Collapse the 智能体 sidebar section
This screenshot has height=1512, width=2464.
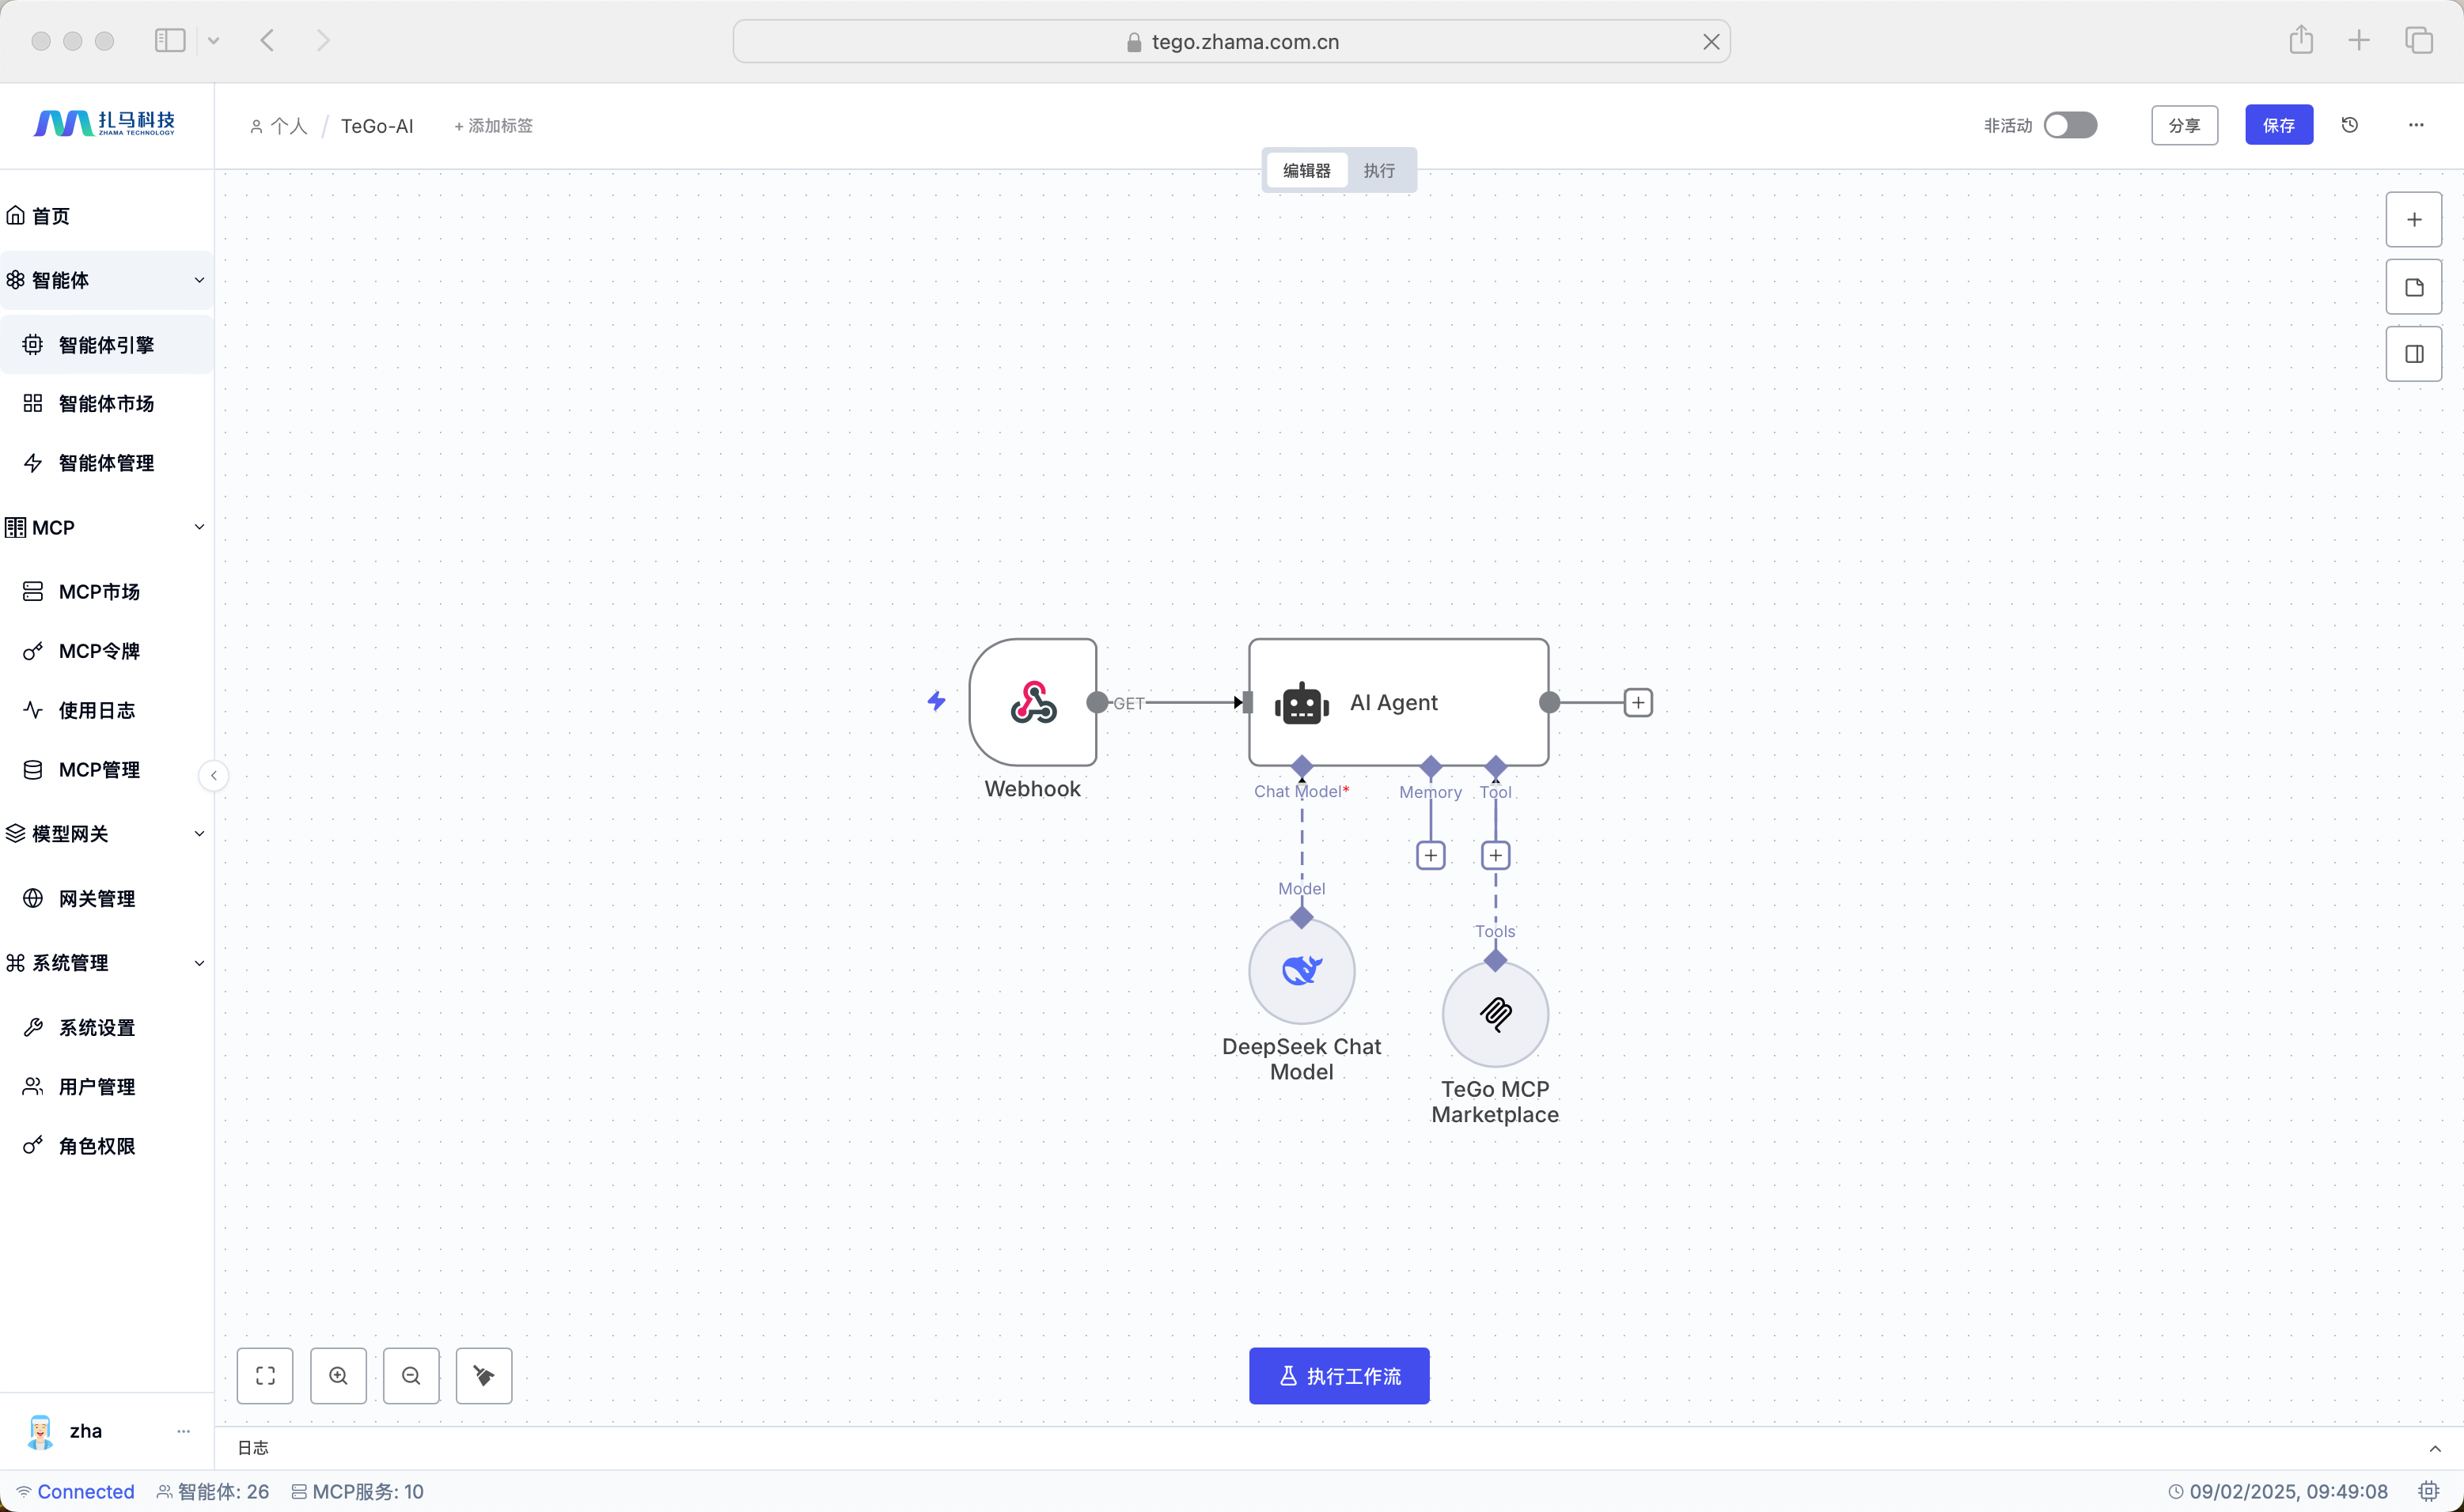[x=199, y=280]
